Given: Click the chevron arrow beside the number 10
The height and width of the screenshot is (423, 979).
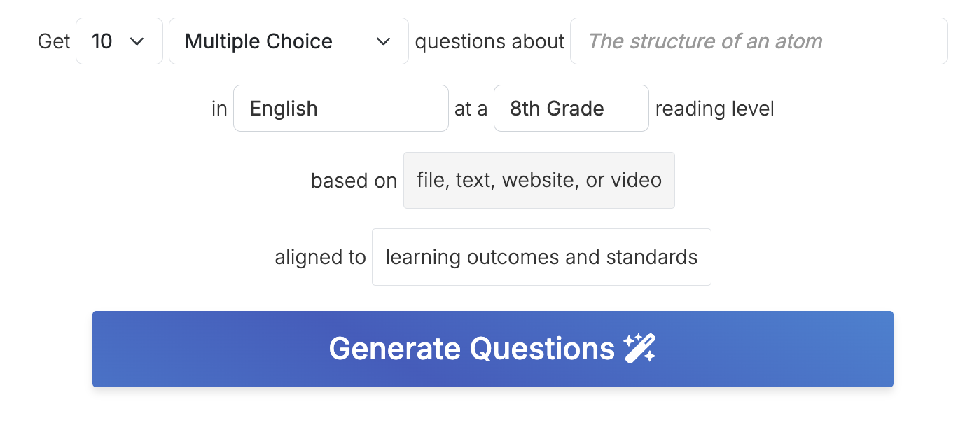Looking at the screenshot, I should 137,41.
